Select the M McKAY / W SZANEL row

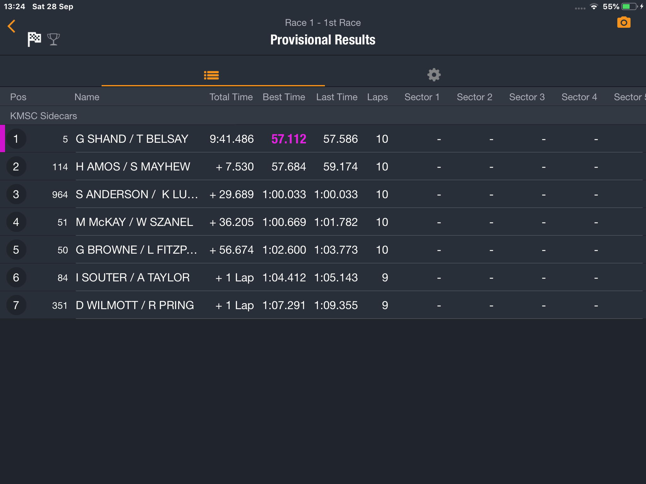tap(323, 222)
